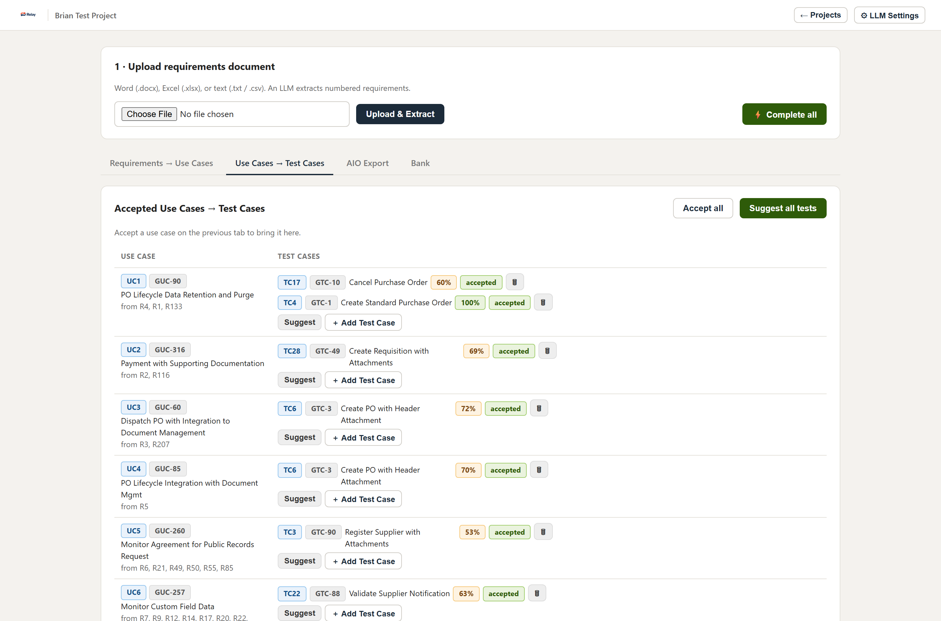Click the UC5 badge
Screen dimensions: 941x621
(133, 530)
